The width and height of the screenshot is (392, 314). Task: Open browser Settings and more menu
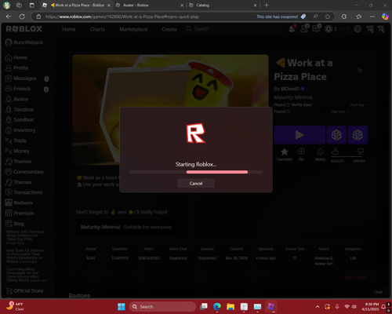372,16
